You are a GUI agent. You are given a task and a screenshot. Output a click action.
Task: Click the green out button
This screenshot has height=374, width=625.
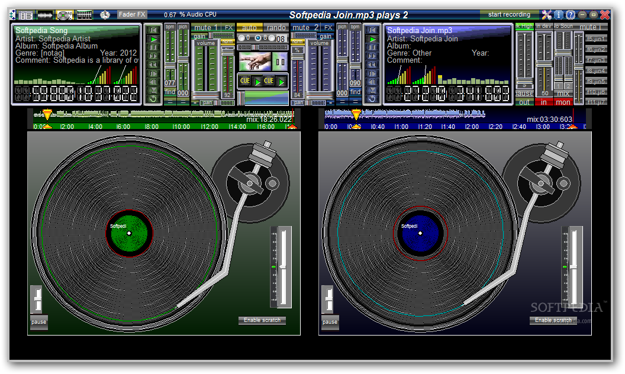click(524, 102)
